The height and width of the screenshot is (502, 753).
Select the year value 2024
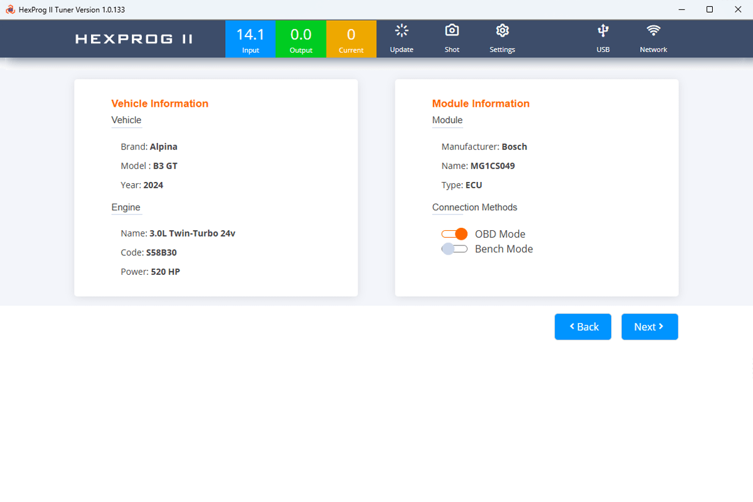153,185
